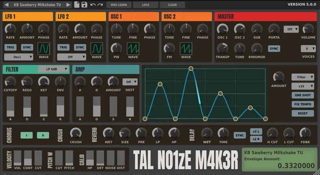Toggle envelope ONE SHOT mode
The image size is (320, 175).
(x=303, y=95)
